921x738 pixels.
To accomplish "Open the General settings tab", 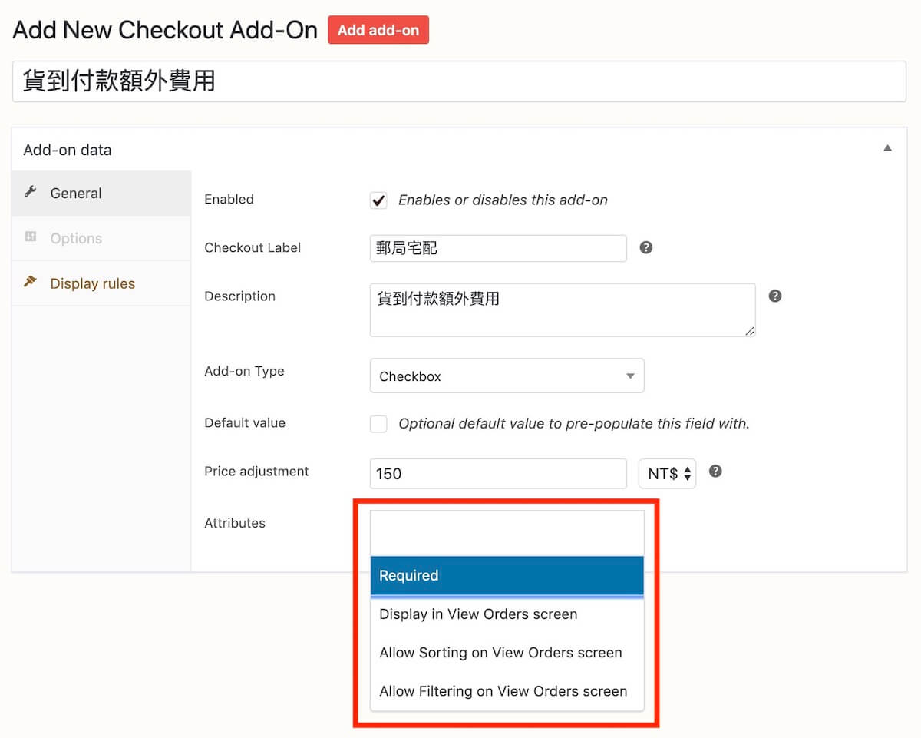I will click(x=76, y=194).
